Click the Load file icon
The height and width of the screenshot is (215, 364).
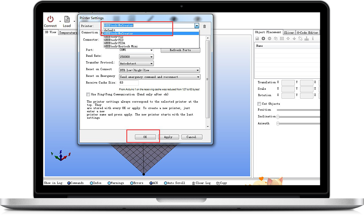(67, 19)
